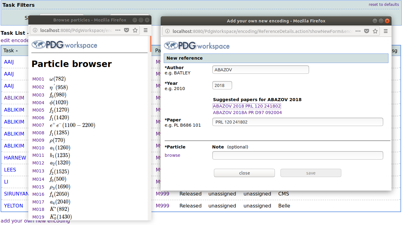Select particle M008 f1(1285)

38,133
